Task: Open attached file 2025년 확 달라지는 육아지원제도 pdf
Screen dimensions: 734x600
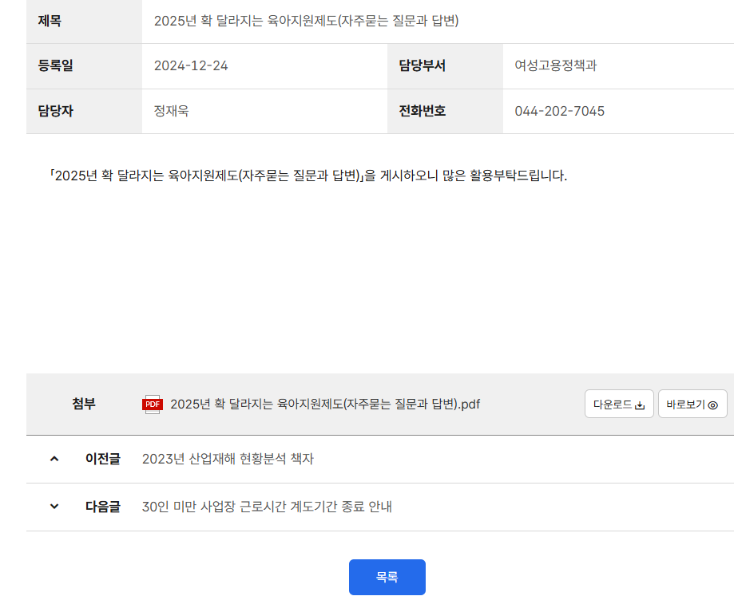Action: 325,404
